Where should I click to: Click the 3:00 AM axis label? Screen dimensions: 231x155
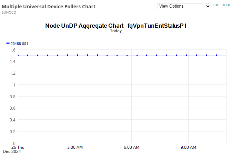75,147
